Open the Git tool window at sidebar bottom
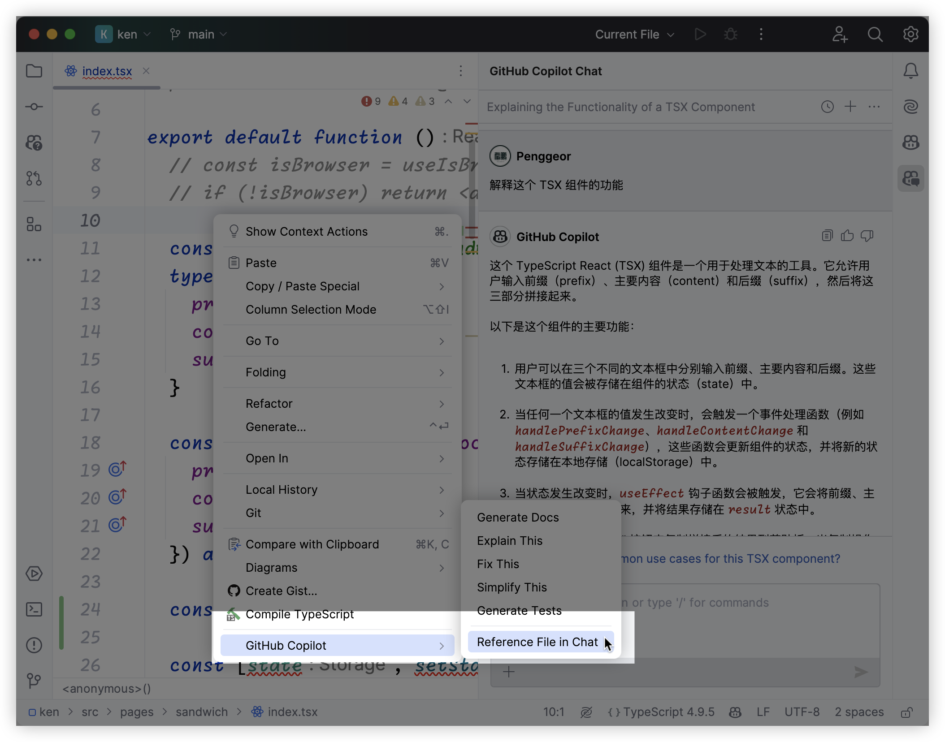This screenshot has width=945, height=742. coord(34,681)
